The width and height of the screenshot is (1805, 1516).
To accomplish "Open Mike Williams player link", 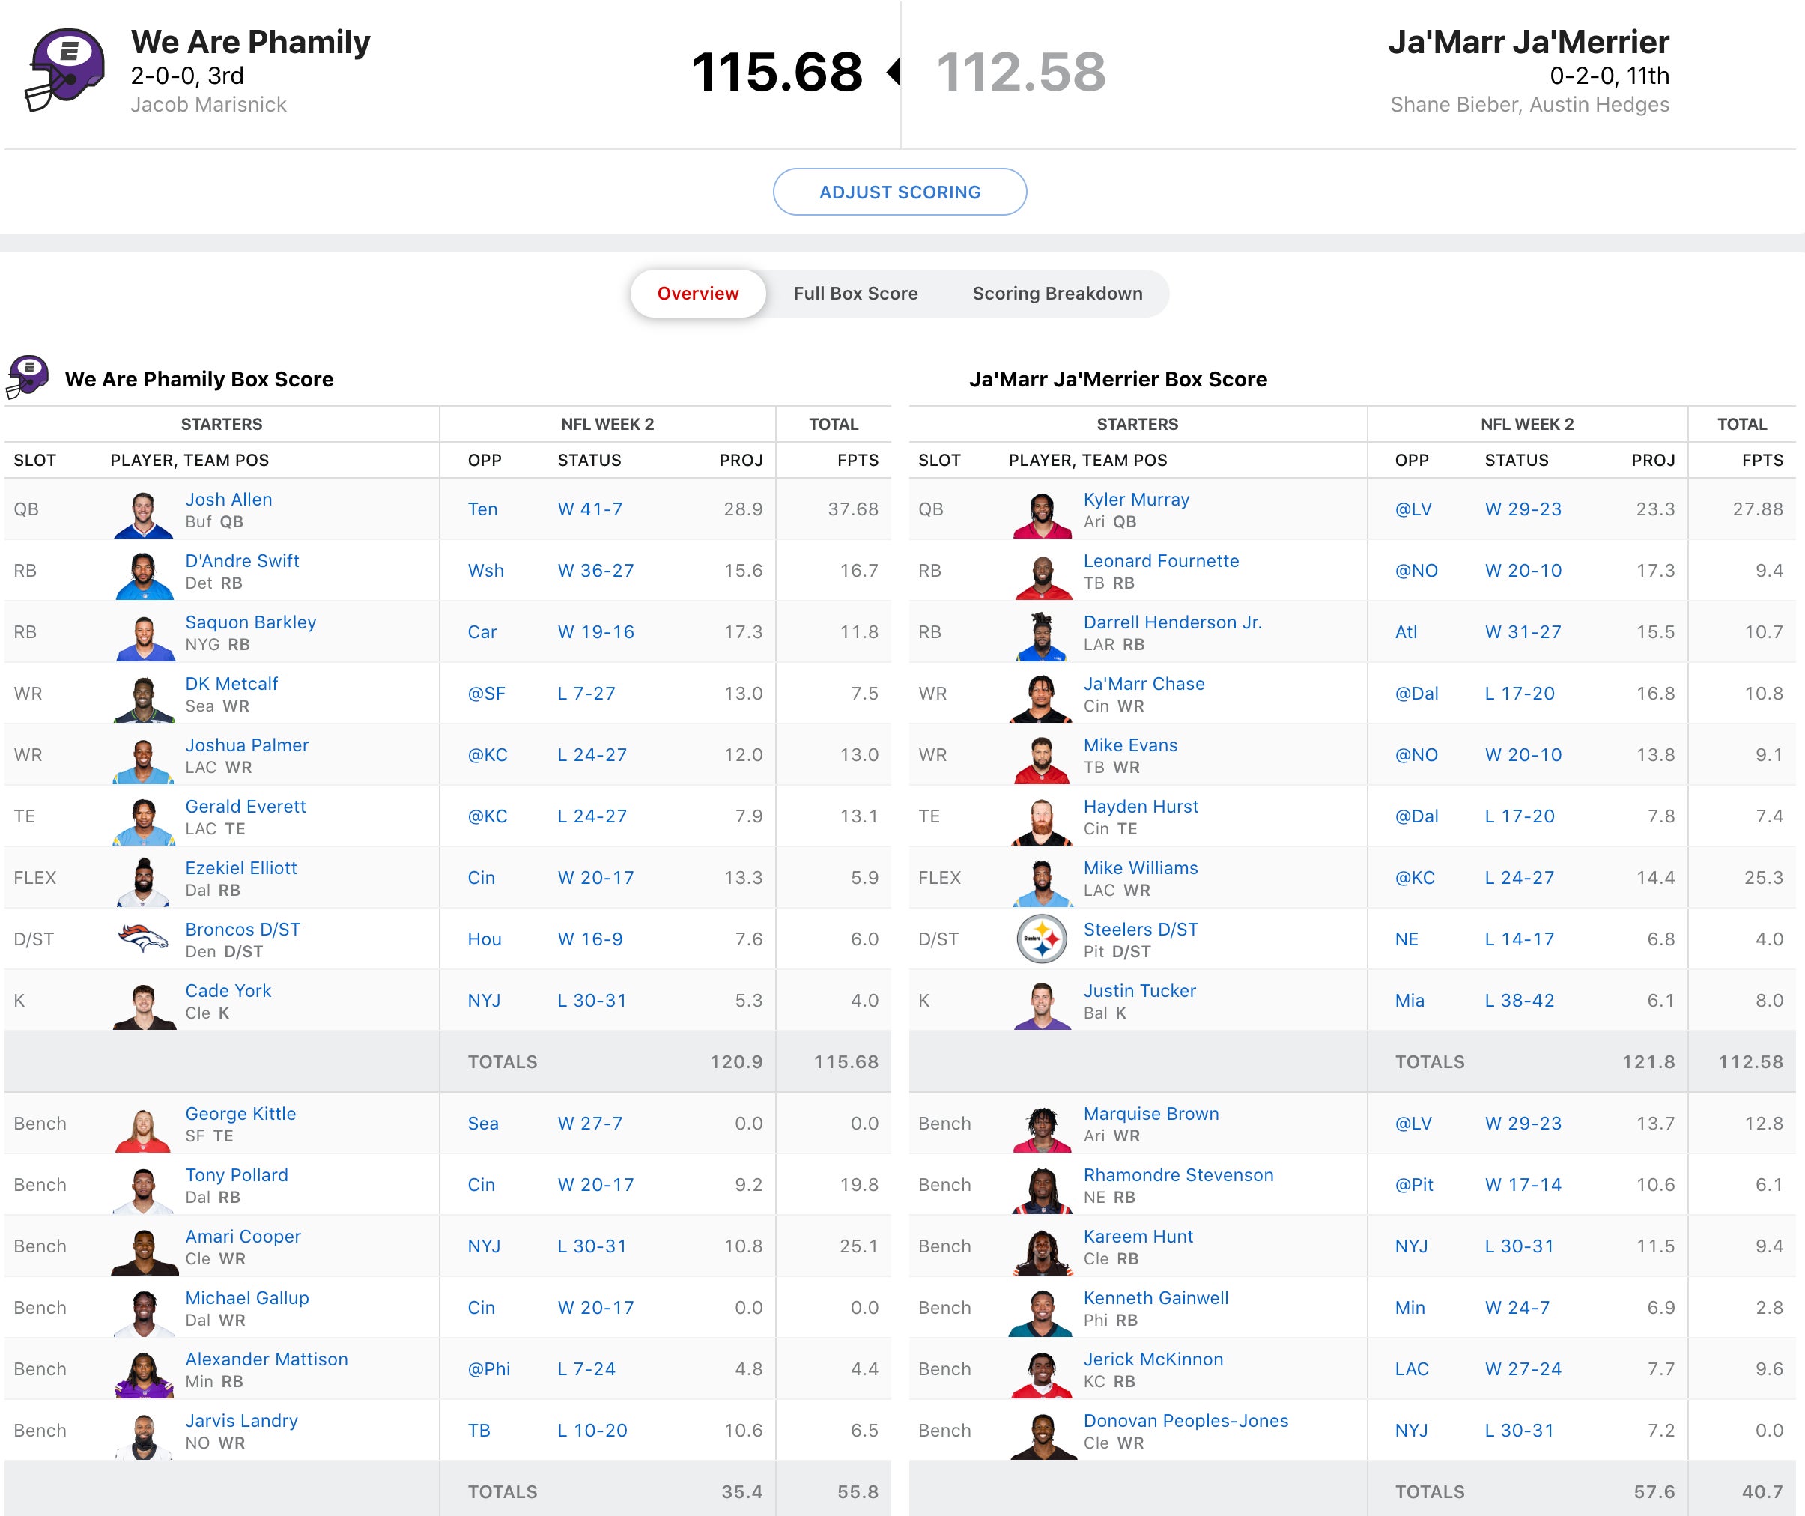I will (x=1140, y=867).
